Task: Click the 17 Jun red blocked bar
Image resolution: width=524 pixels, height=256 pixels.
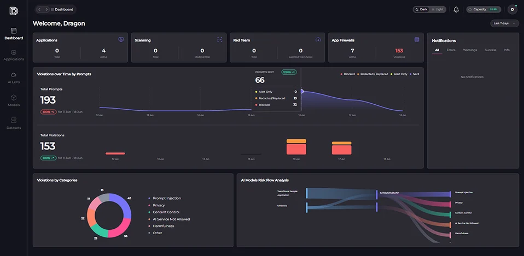Action: [341, 150]
